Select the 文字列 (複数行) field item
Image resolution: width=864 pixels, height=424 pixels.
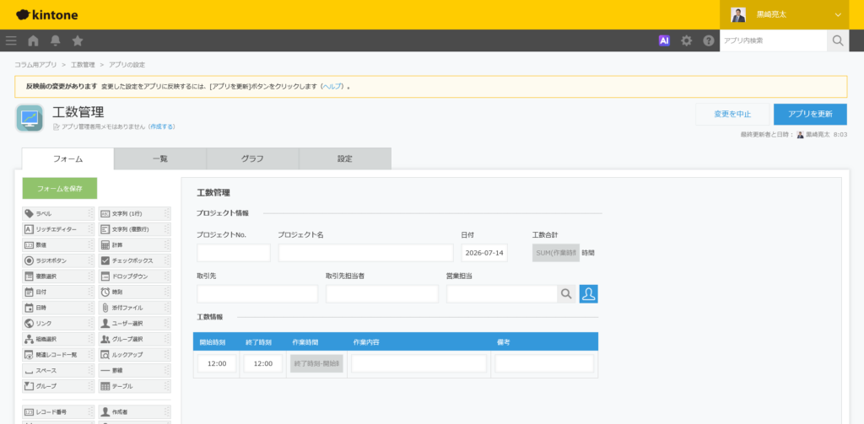click(x=134, y=229)
